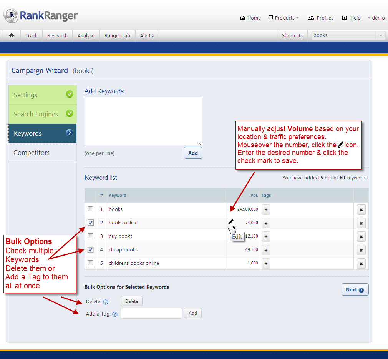Click the keyword text 'childrens books online'
388x359 pixels.
click(x=134, y=263)
